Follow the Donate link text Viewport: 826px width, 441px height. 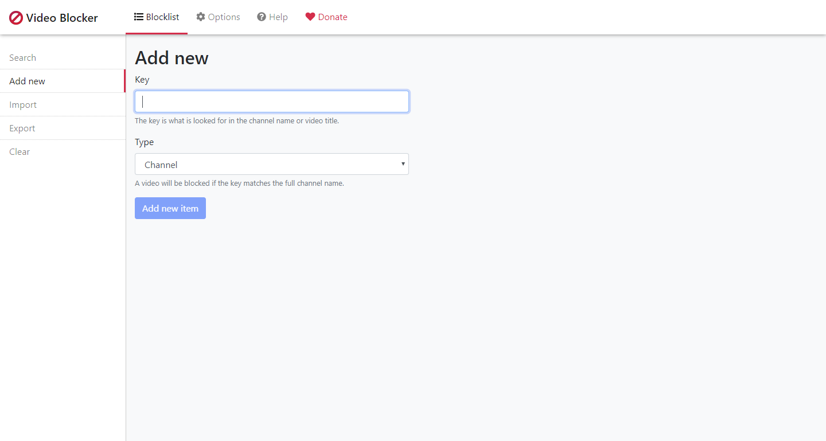coord(333,17)
